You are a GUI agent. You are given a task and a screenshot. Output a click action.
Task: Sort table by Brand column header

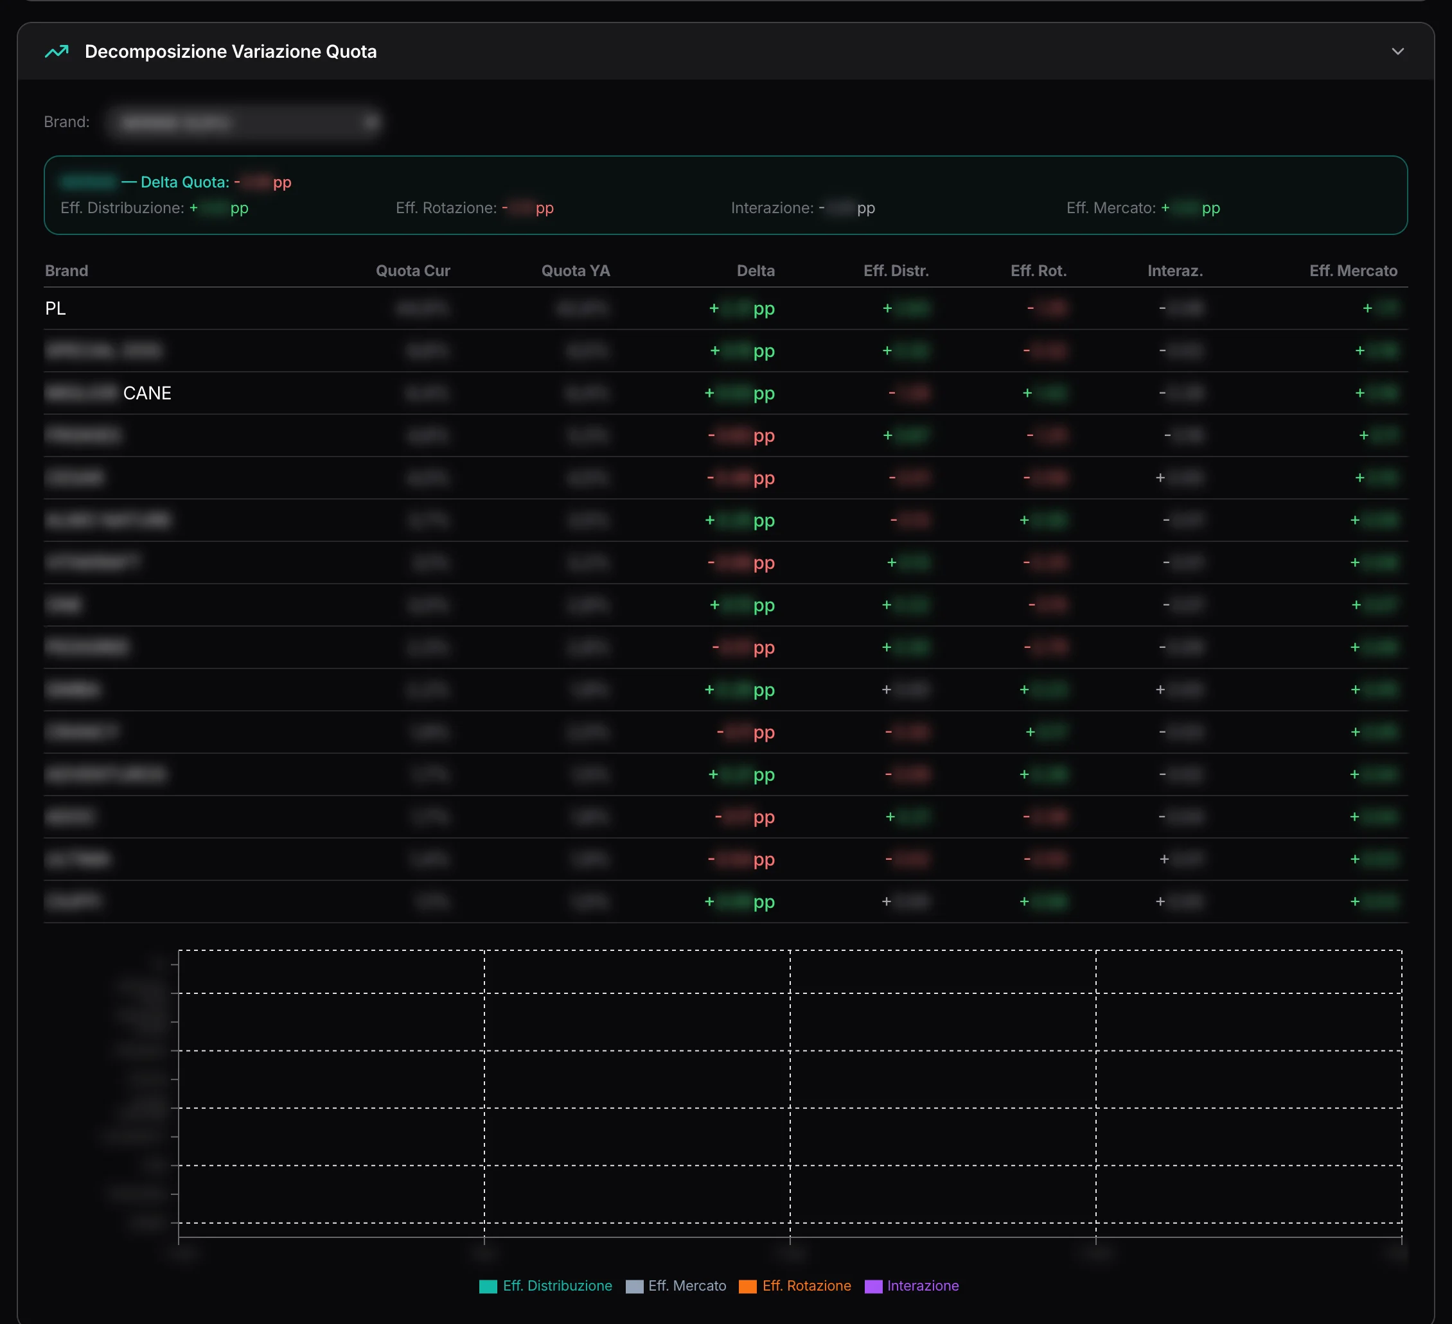[x=66, y=271]
